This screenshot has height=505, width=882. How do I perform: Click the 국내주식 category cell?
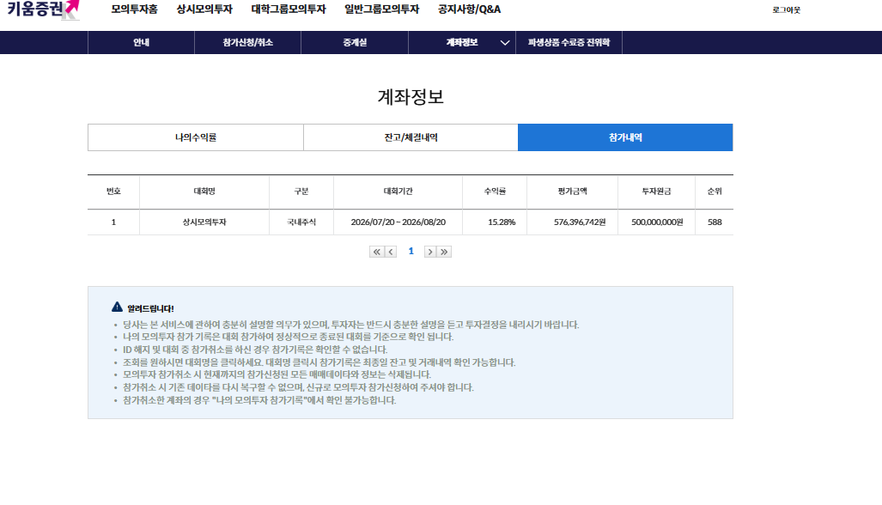301,222
